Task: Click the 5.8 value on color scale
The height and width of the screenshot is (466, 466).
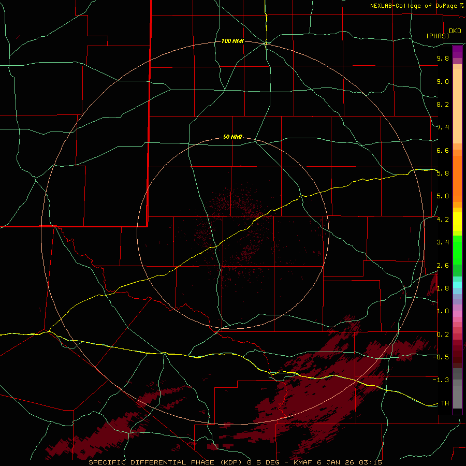Action: pos(443,173)
